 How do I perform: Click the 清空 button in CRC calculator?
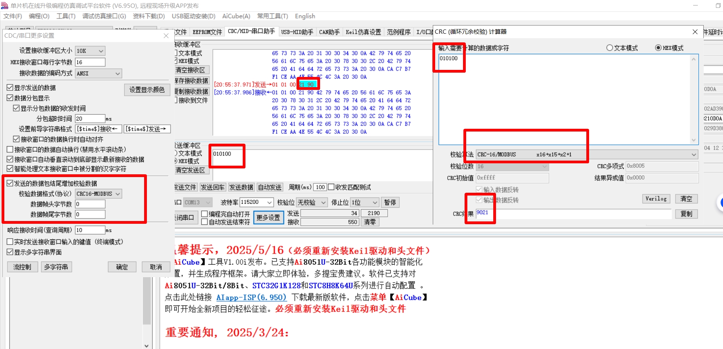click(x=686, y=199)
